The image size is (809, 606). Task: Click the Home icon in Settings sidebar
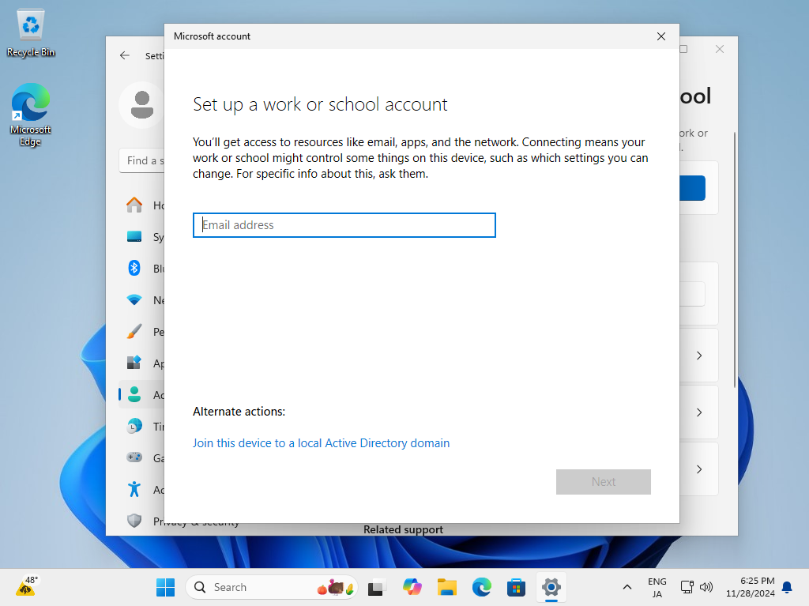[134, 205]
